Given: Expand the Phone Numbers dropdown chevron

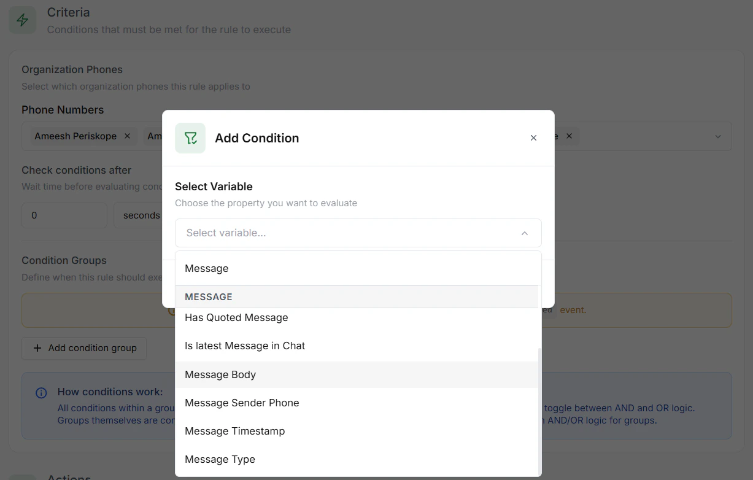Looking at the screenshot, I should click(x=718, y=136).
